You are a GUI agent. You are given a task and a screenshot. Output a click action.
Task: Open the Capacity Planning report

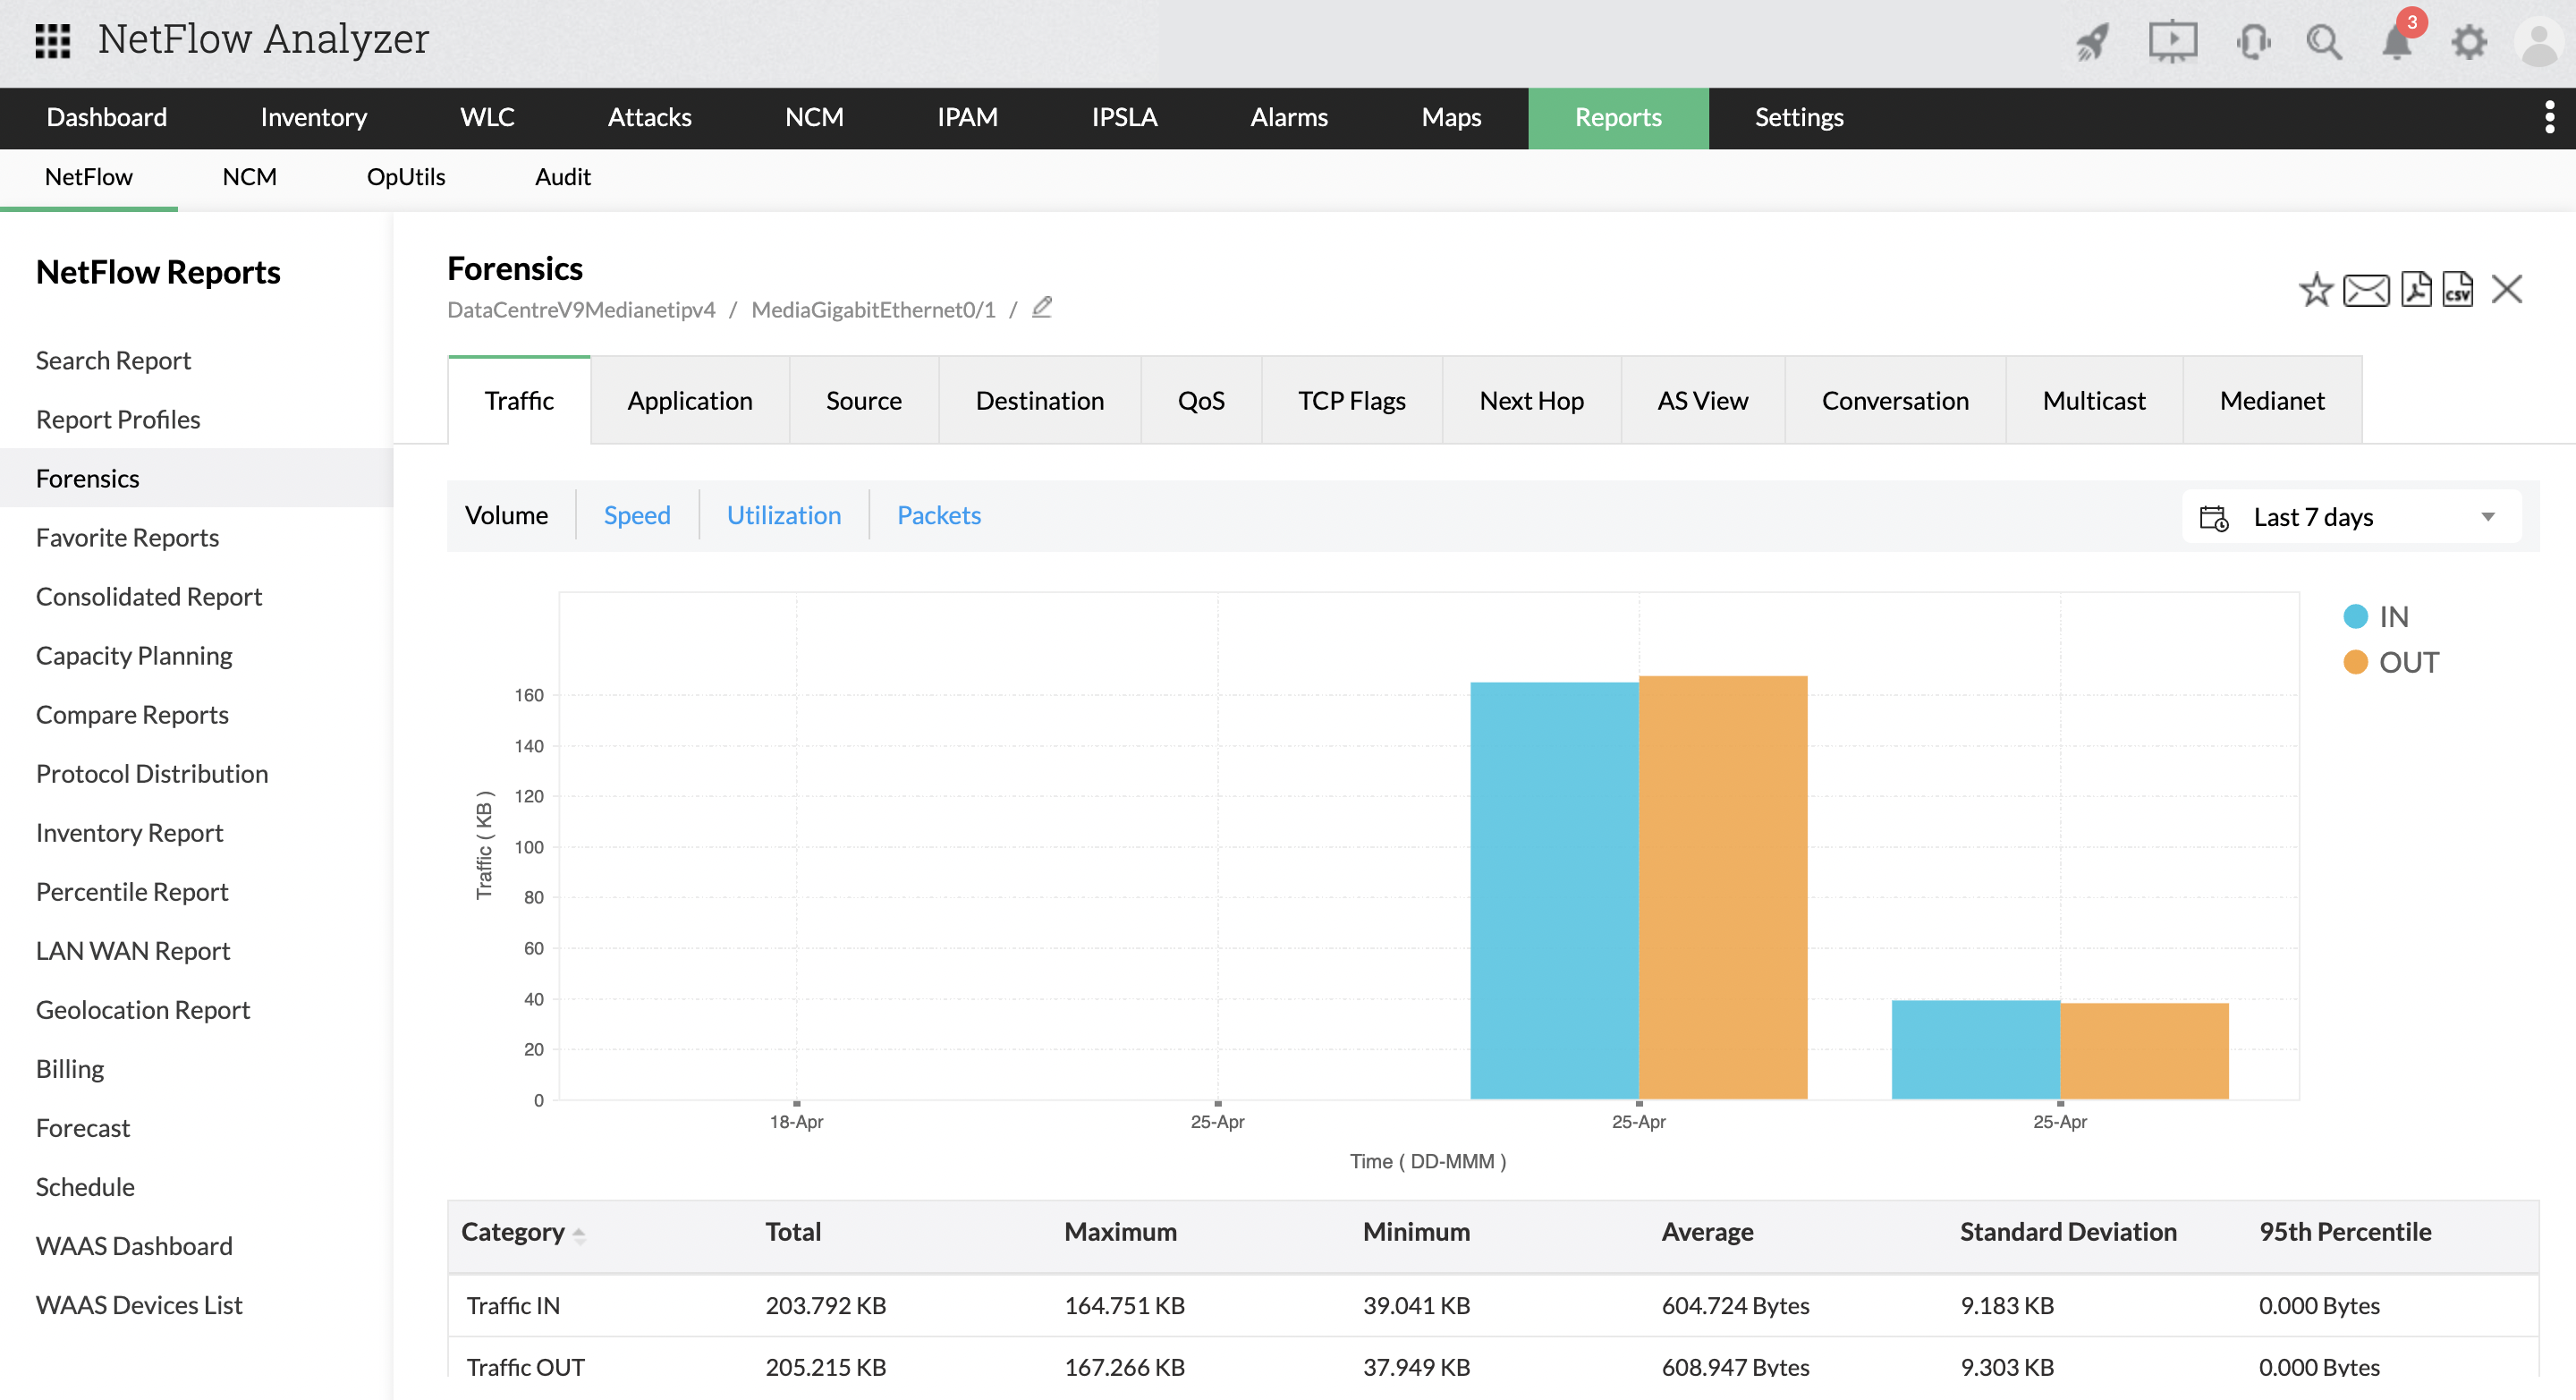pos(133,655)
